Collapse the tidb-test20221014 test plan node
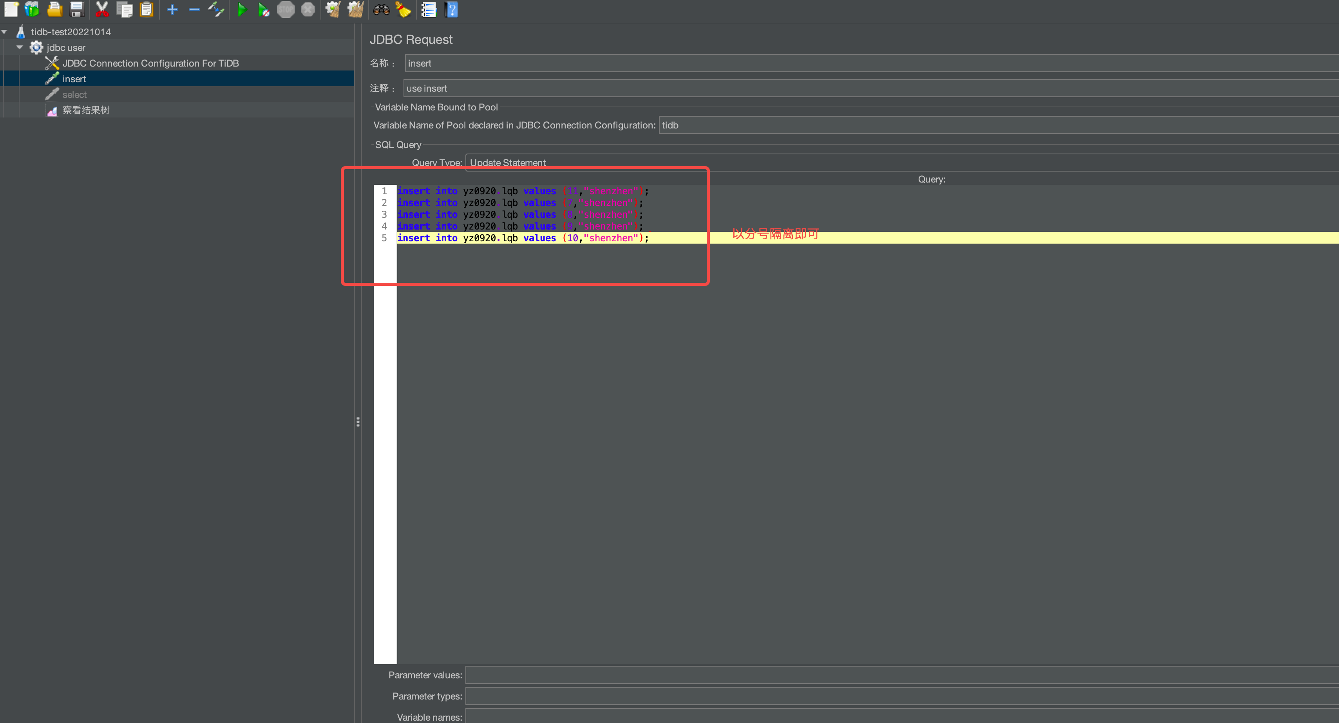 (x=5, y=32)
